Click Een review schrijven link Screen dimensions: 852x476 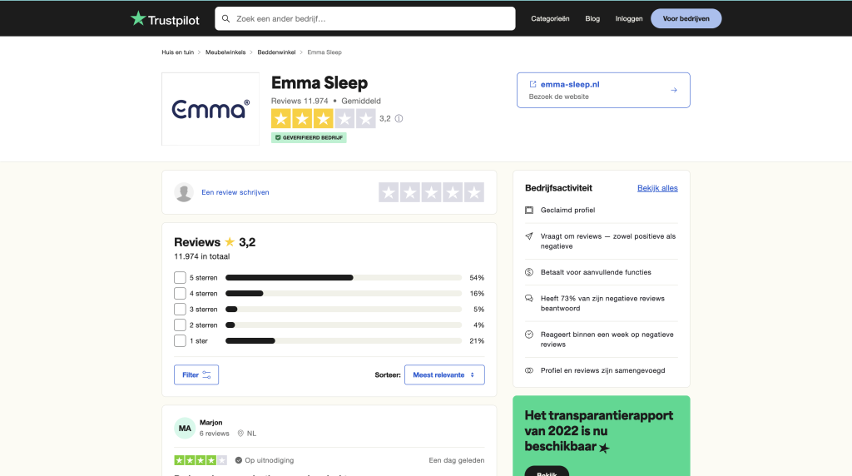tap(235, 192)
